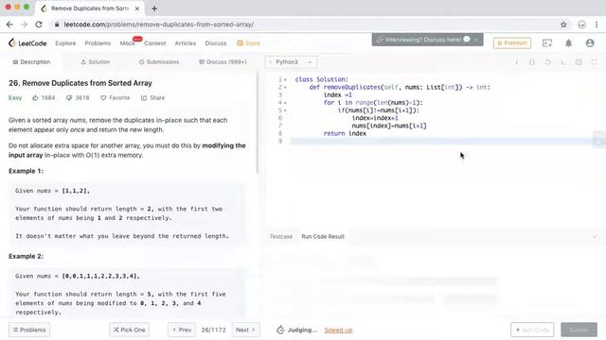Click the browser profile icon

point(581,25)
